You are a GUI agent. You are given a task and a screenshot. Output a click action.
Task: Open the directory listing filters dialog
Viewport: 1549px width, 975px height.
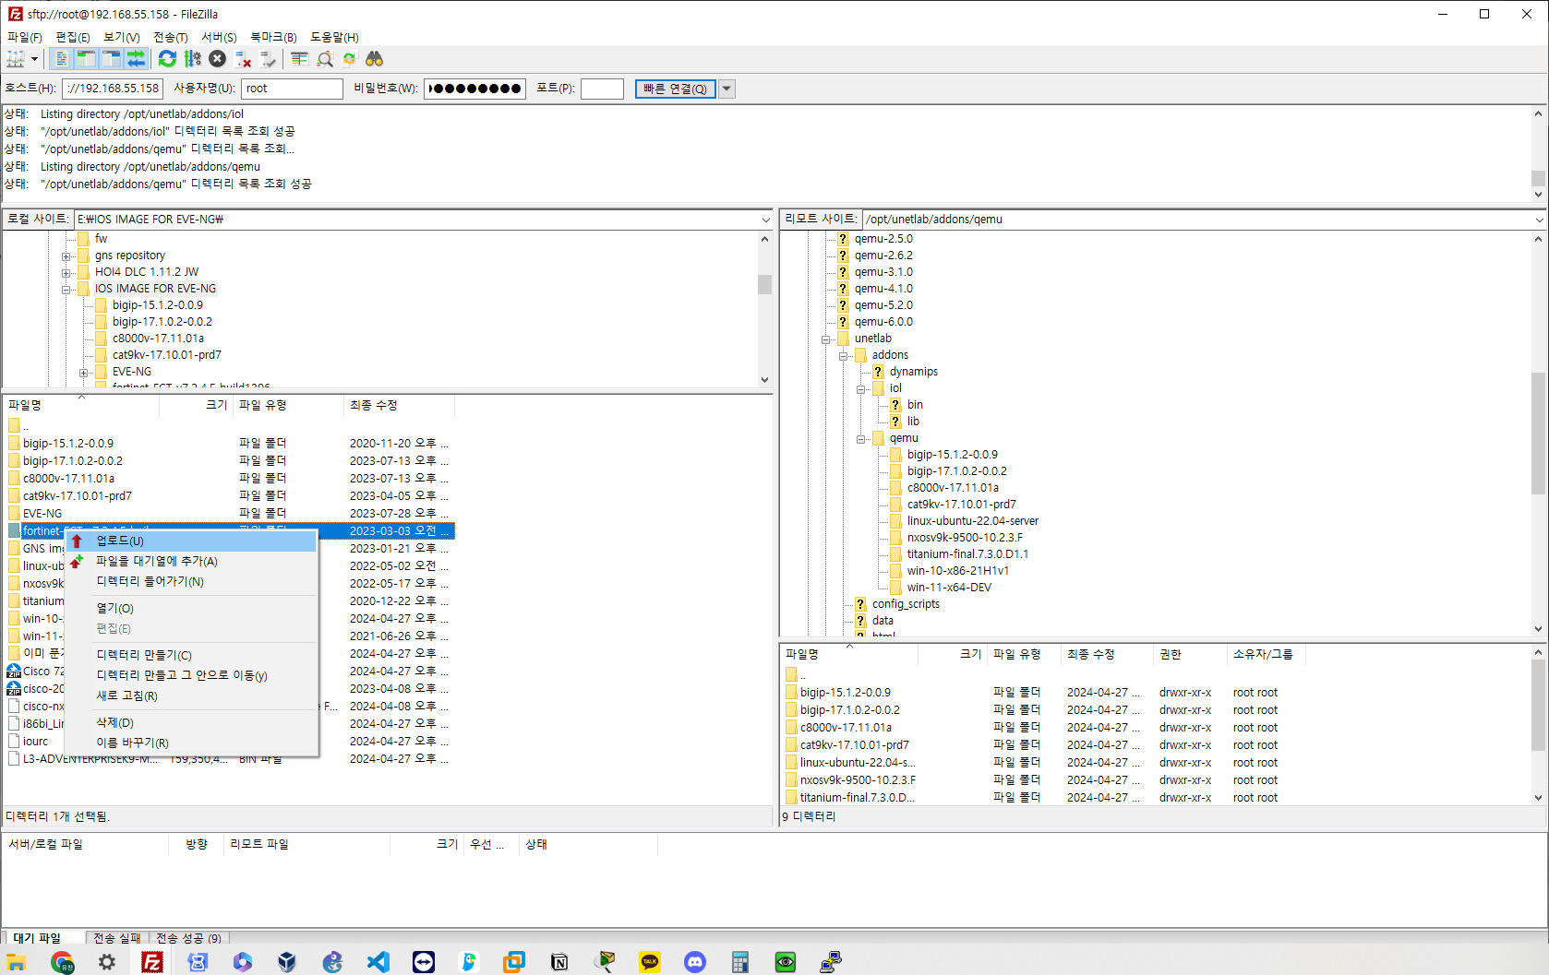(299, 59)
